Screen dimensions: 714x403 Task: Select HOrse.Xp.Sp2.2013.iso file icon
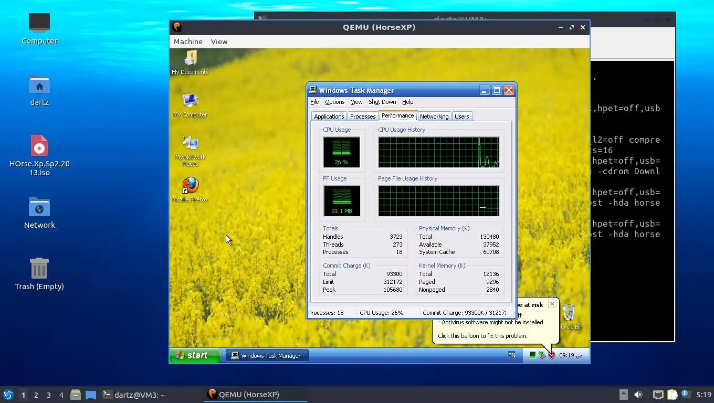[x=39, y=155]
